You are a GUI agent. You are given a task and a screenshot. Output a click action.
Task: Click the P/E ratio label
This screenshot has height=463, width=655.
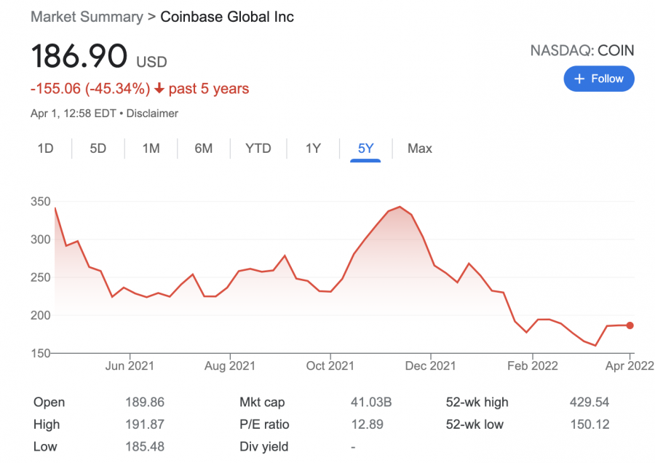pos(264,424)
